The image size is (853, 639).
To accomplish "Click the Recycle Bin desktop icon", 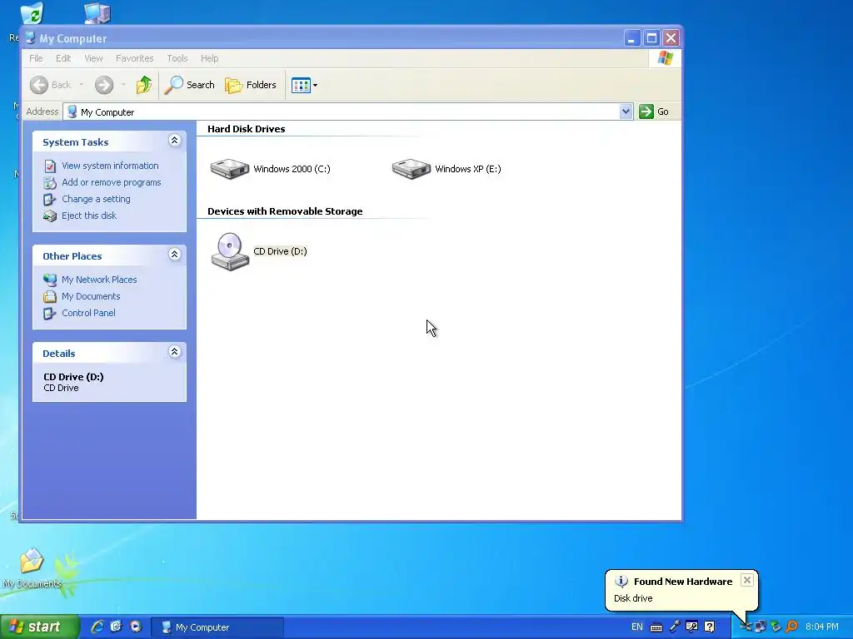I will click(32, 13).
